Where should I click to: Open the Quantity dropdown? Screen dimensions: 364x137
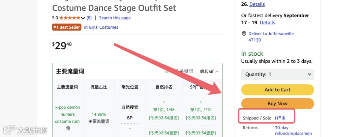click(x=277, y=75)
